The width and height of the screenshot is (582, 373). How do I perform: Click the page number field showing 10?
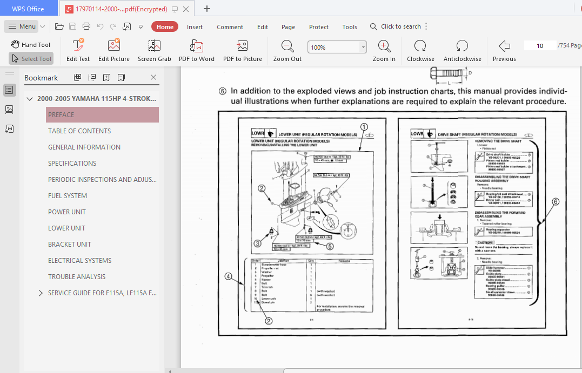pyautogui.click(x=540, y=45)
